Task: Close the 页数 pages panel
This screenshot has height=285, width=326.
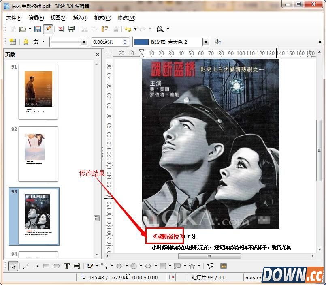Action: pos(98,54)
